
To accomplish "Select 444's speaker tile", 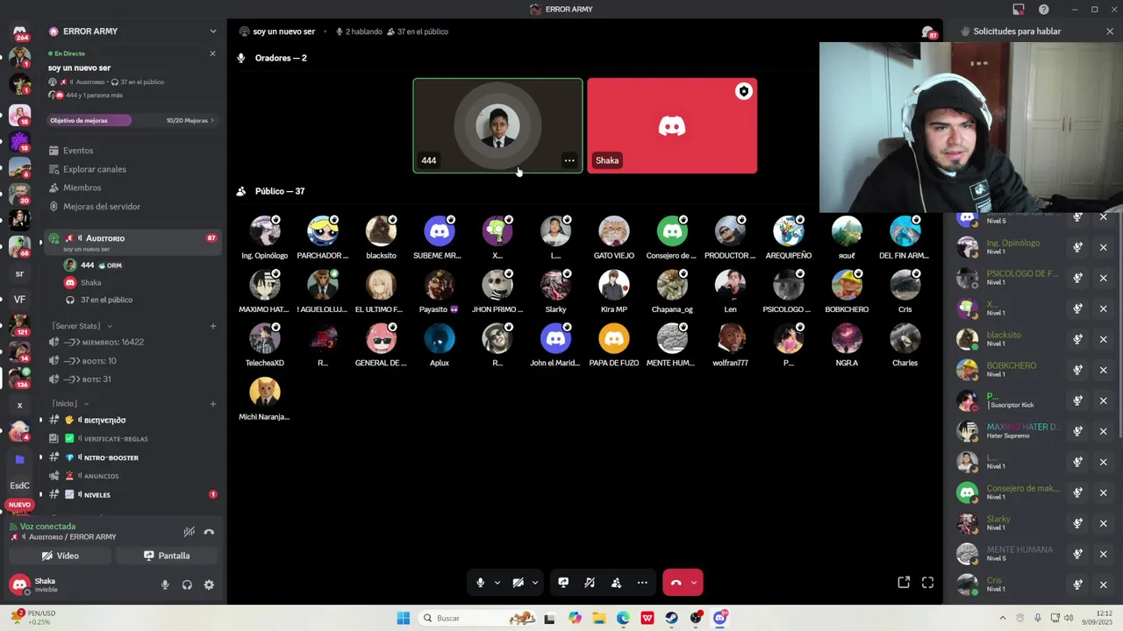I will 497,125.
